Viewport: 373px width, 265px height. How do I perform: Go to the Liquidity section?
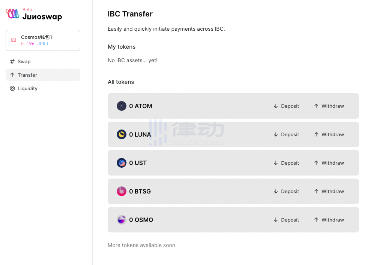[x=27, y=89]
